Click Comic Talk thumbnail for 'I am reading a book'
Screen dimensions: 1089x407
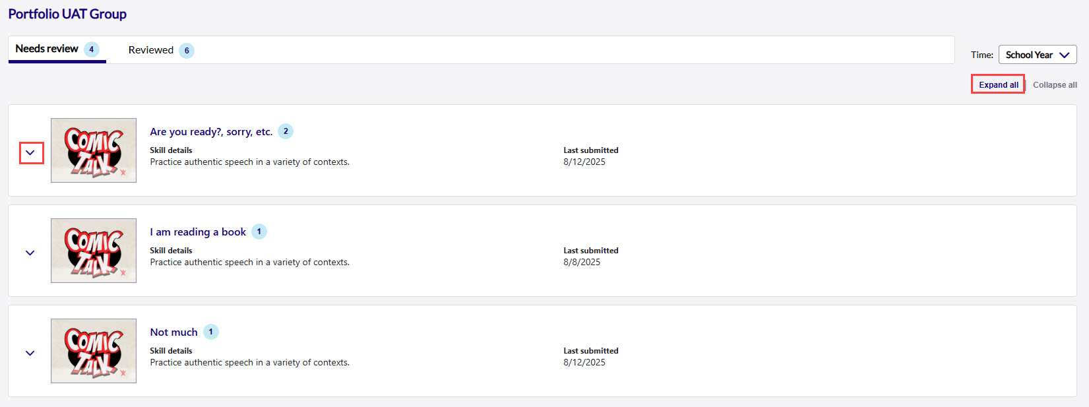94,251
